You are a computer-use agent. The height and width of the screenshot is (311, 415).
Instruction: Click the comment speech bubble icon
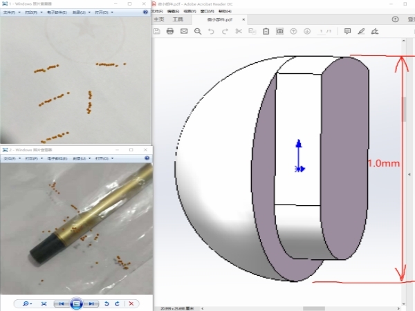pos(347,31)
